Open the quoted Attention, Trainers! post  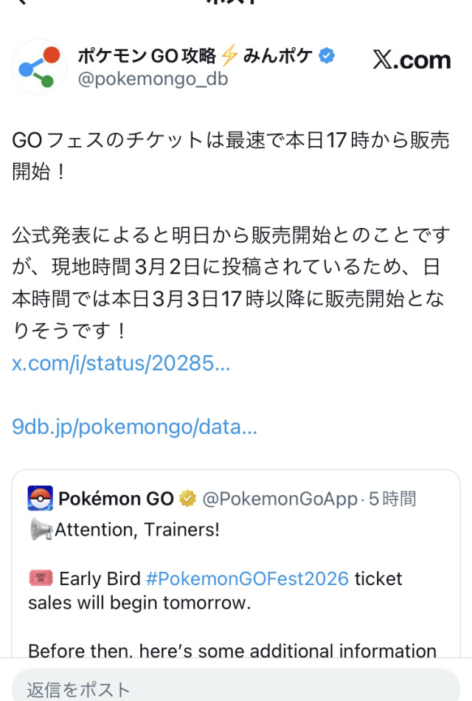coord(236,563)
